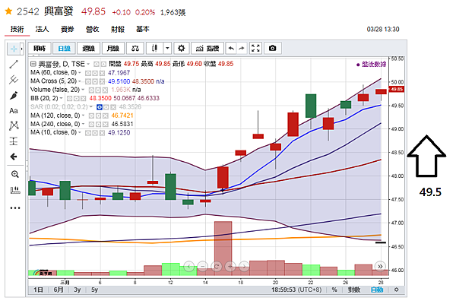Viewport: 456px width, 304px height.
Task: Toggle visibility of MA (60, close, 0)
Action: click(x=88, y=73)
